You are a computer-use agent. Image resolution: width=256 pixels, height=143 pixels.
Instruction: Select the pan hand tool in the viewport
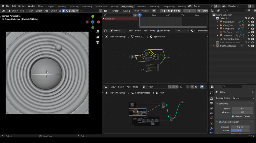[98, 37]
